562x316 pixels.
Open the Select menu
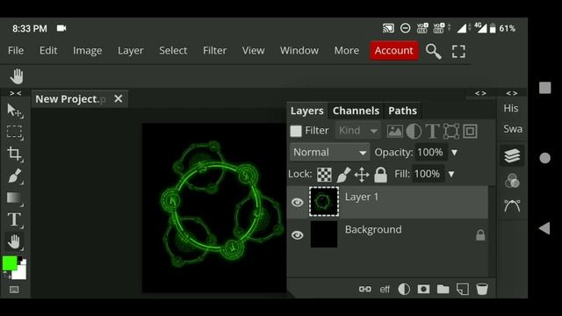coord(173,51)
